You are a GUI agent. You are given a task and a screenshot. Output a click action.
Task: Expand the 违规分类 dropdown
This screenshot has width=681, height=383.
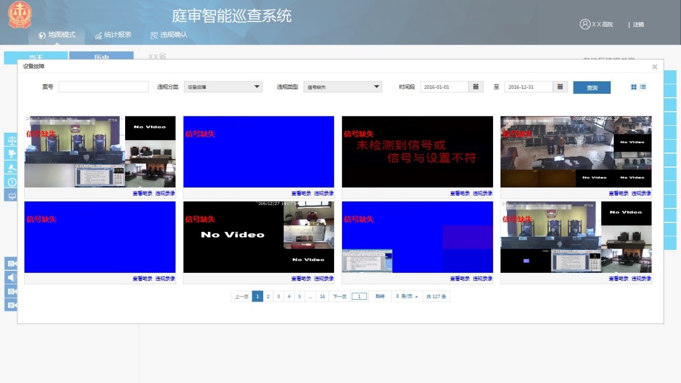[223, 87]
